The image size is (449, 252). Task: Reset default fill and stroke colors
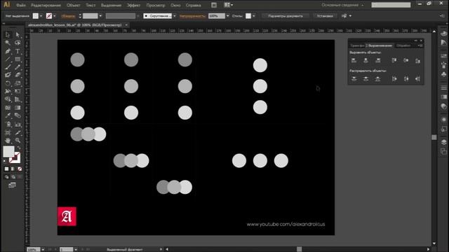(x=5, y=162)
